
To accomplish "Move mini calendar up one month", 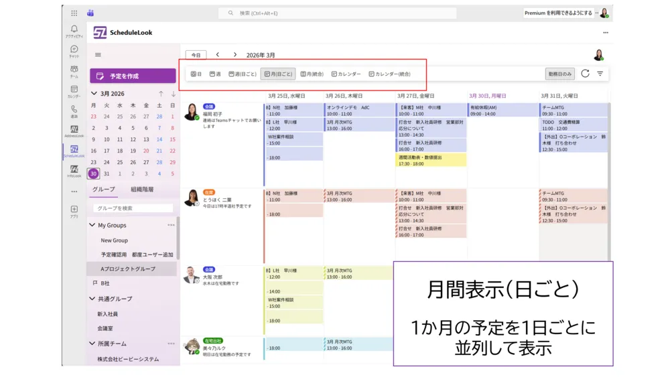I will click(161, 94).
